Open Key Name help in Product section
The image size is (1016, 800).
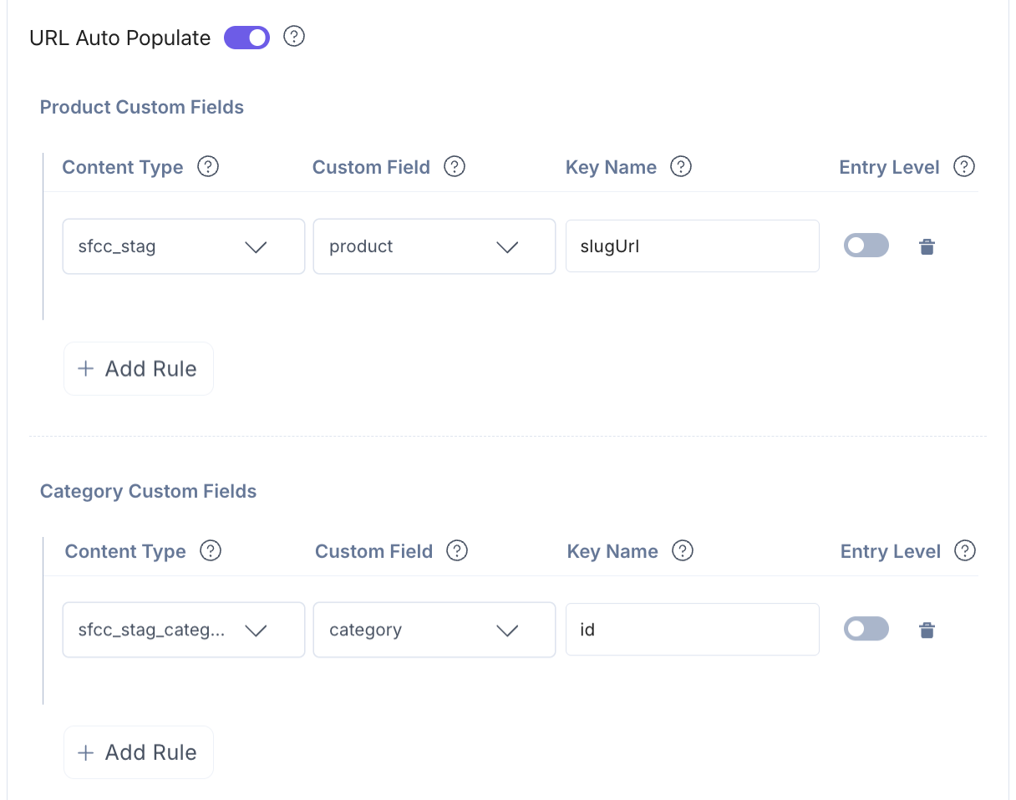[x=681, y=166]
